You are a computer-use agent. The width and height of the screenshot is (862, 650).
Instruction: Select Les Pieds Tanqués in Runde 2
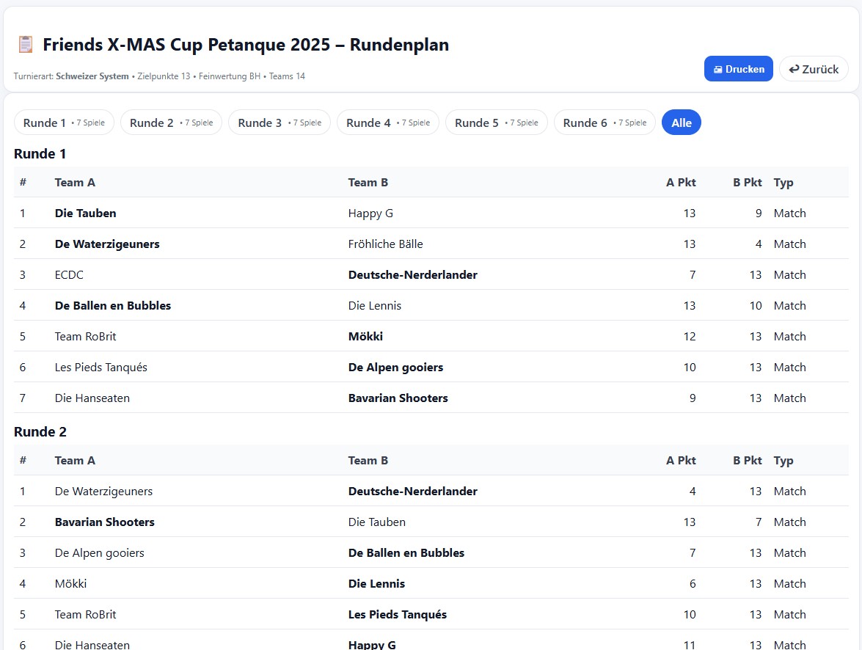click(397, 615)
